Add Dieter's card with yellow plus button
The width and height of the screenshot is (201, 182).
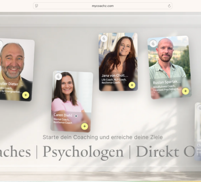click(x=26, y=95)
